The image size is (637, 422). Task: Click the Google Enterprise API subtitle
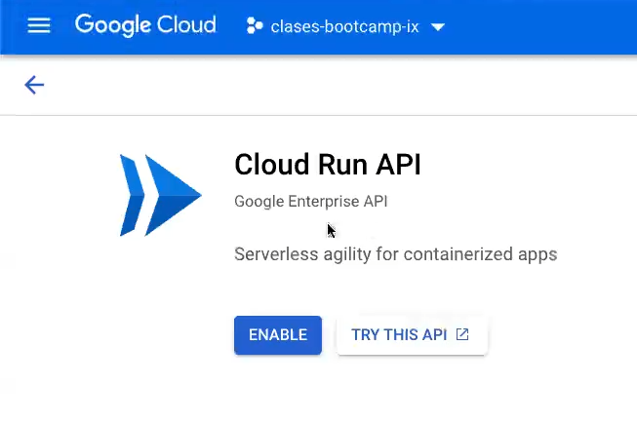tap(311, 202)
